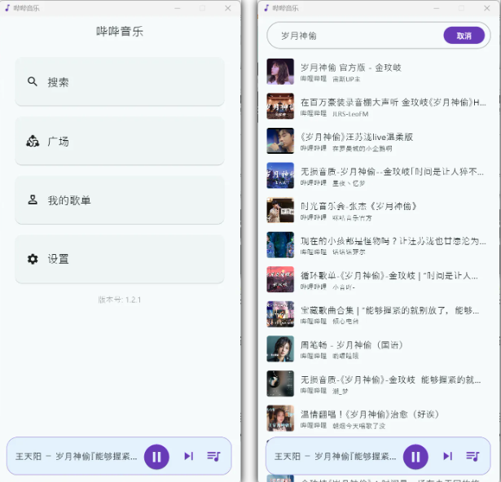Minimize the left 哔哔音乐 window
The image size is (501, 482).
coord(178,8)
